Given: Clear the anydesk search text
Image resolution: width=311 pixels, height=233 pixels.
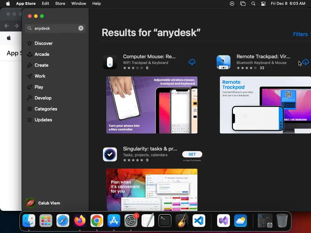Looking at the screenshot, I should pos(81,28).
